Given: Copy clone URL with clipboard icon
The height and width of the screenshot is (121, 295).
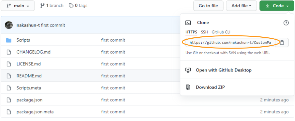Looking at the screenshot, I should pyautogui.click(x=282, y=43).
